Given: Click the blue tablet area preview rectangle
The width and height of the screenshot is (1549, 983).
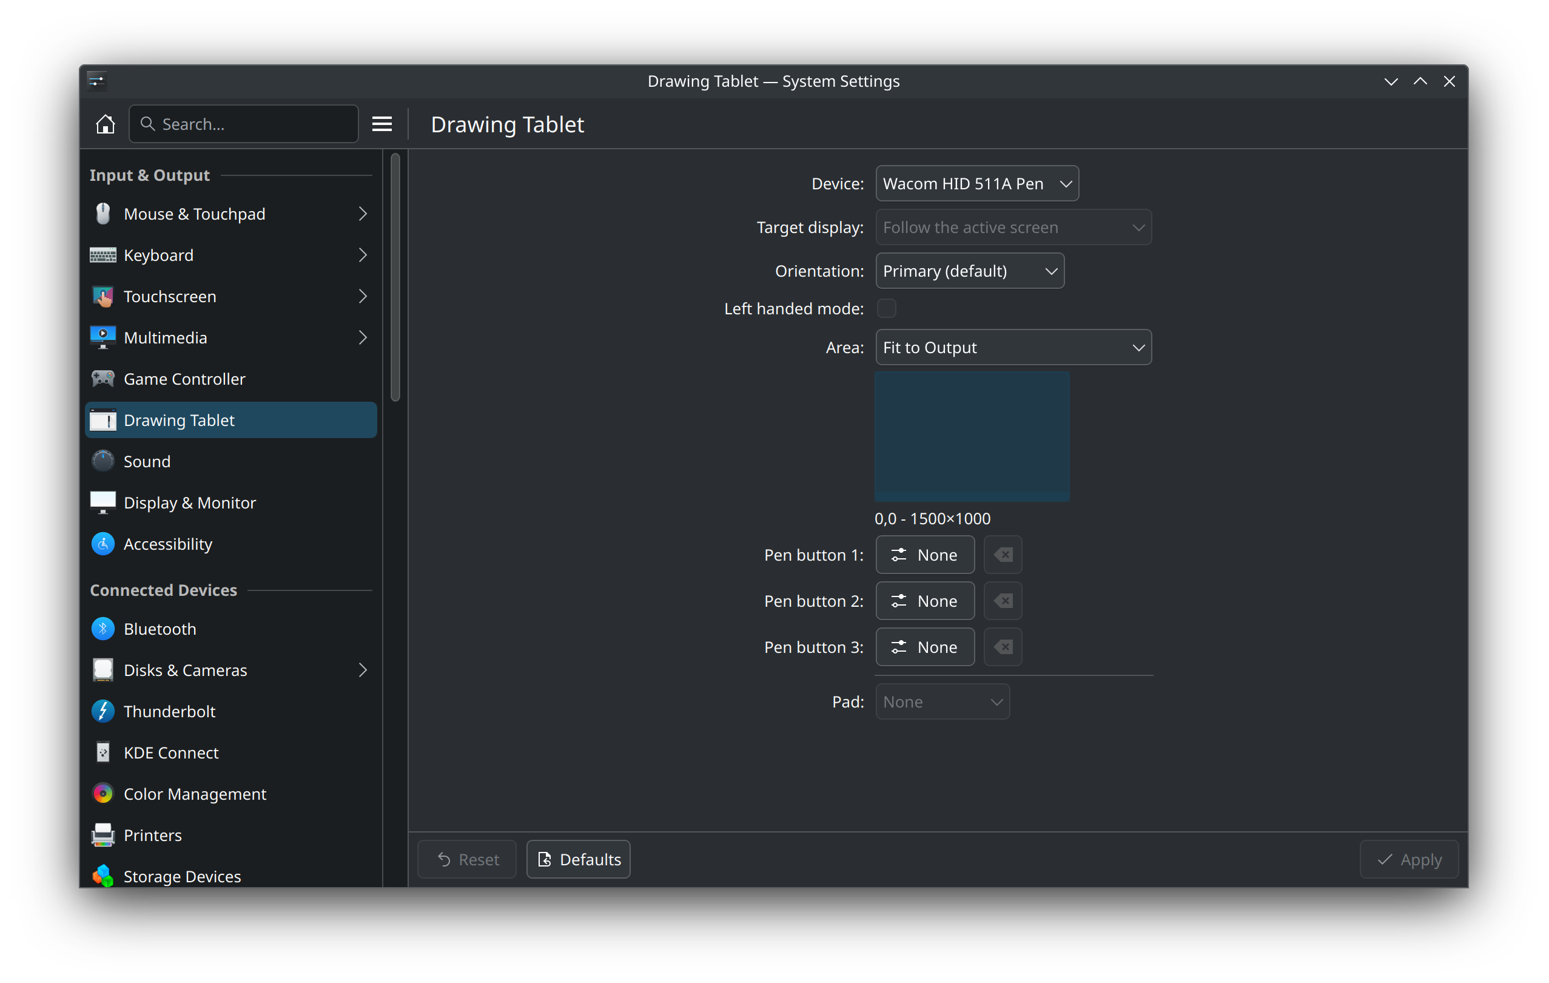Looking at the screenshot, I should (x=972, y=436).
